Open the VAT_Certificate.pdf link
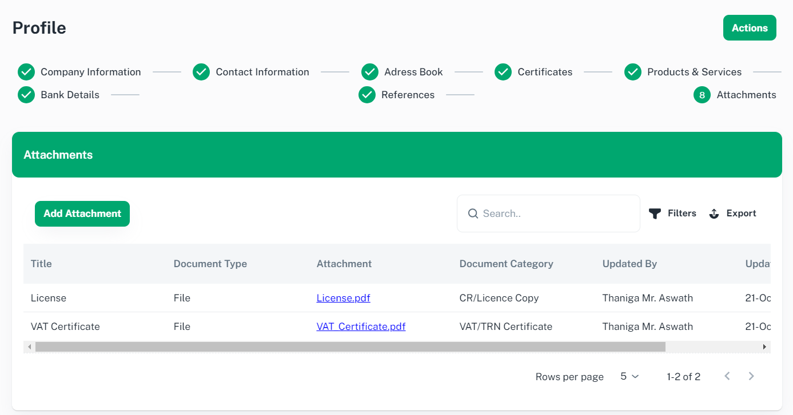793x415 pixels. coord(361,327)
